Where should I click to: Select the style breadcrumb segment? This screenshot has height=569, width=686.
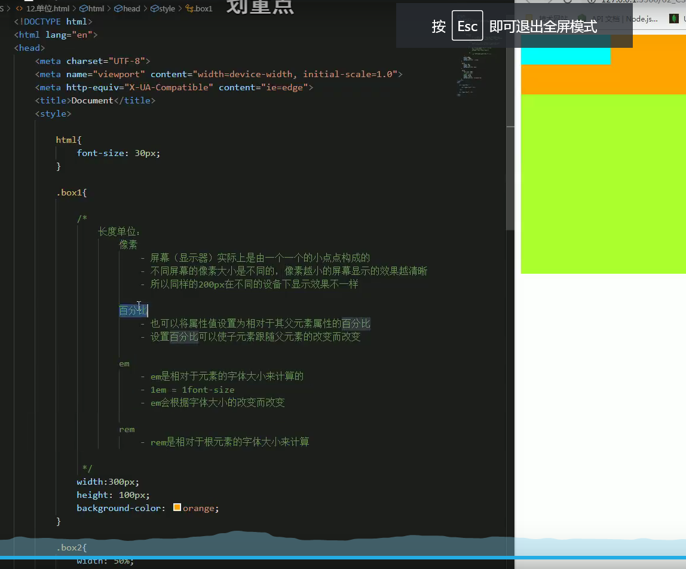[x=167, y=8]
